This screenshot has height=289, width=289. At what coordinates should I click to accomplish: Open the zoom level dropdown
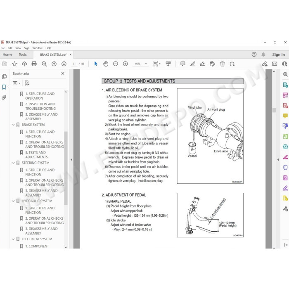click(x=146, y=64)
